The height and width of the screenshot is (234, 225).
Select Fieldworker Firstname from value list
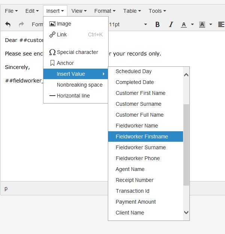(x=142, y=136)
